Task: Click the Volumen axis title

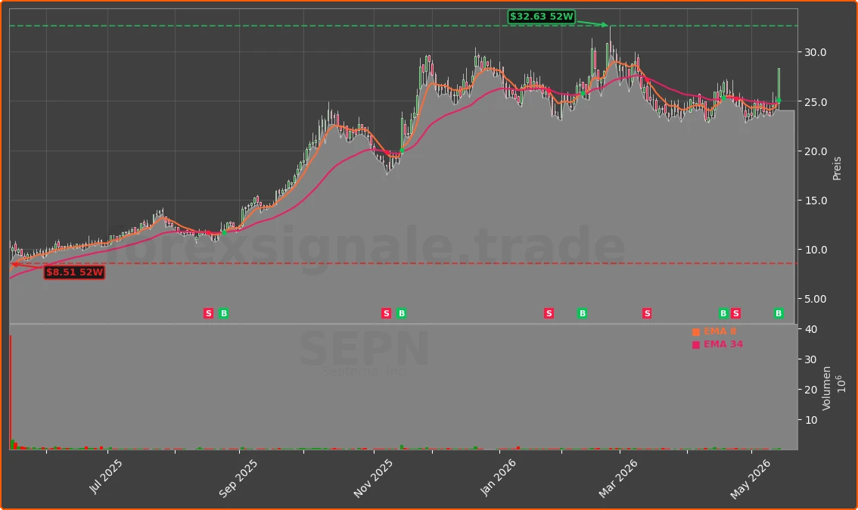Action: click(826, 388)
